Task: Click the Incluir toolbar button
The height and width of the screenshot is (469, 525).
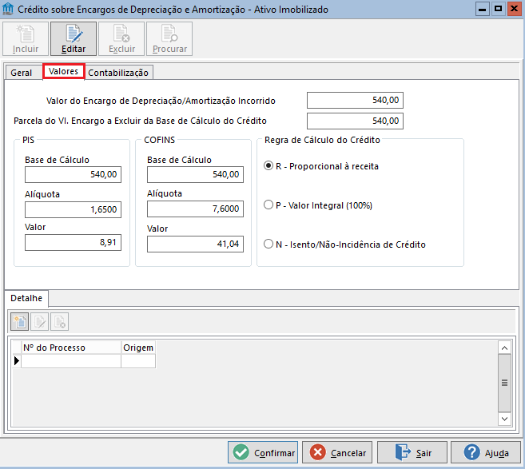Action: pyautogui.click(x=26, y=39)
